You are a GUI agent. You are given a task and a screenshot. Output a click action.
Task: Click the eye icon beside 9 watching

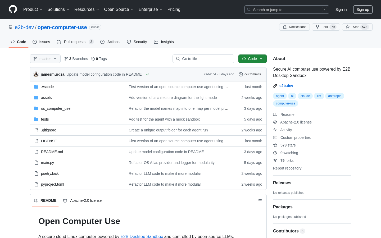pyautogui.click(x=275, y=153)
